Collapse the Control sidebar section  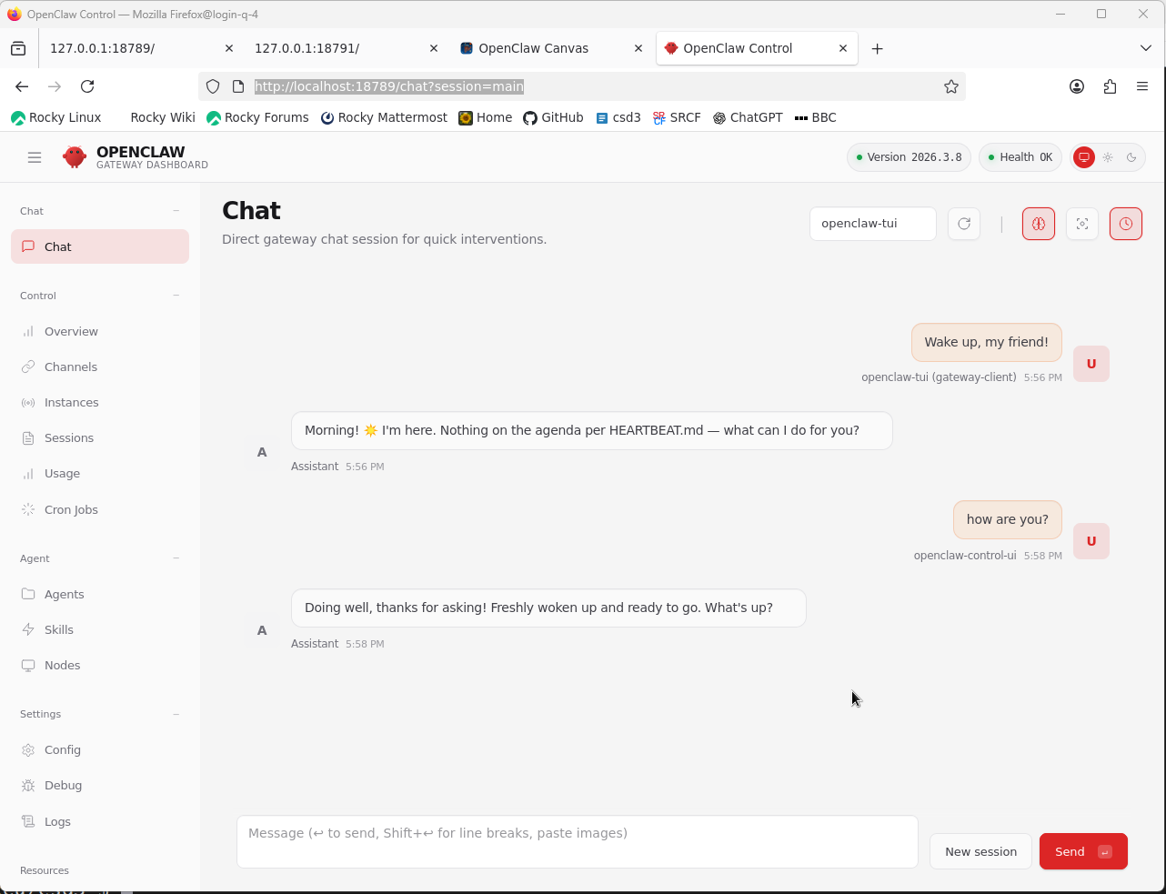(x=176, y=296)
